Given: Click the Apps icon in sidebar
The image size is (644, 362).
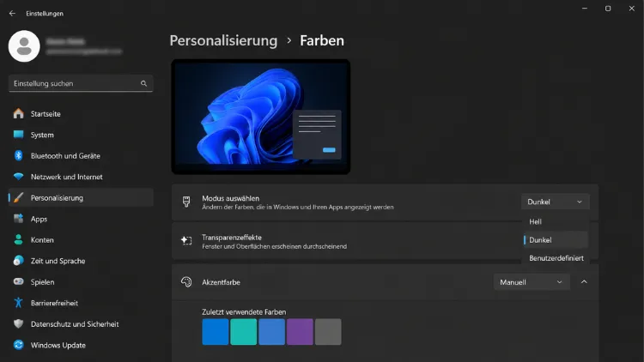Looking at the screenshot, I should click(19, 219).
